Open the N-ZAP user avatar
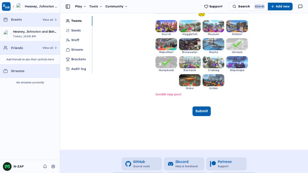 click(7, 166)
